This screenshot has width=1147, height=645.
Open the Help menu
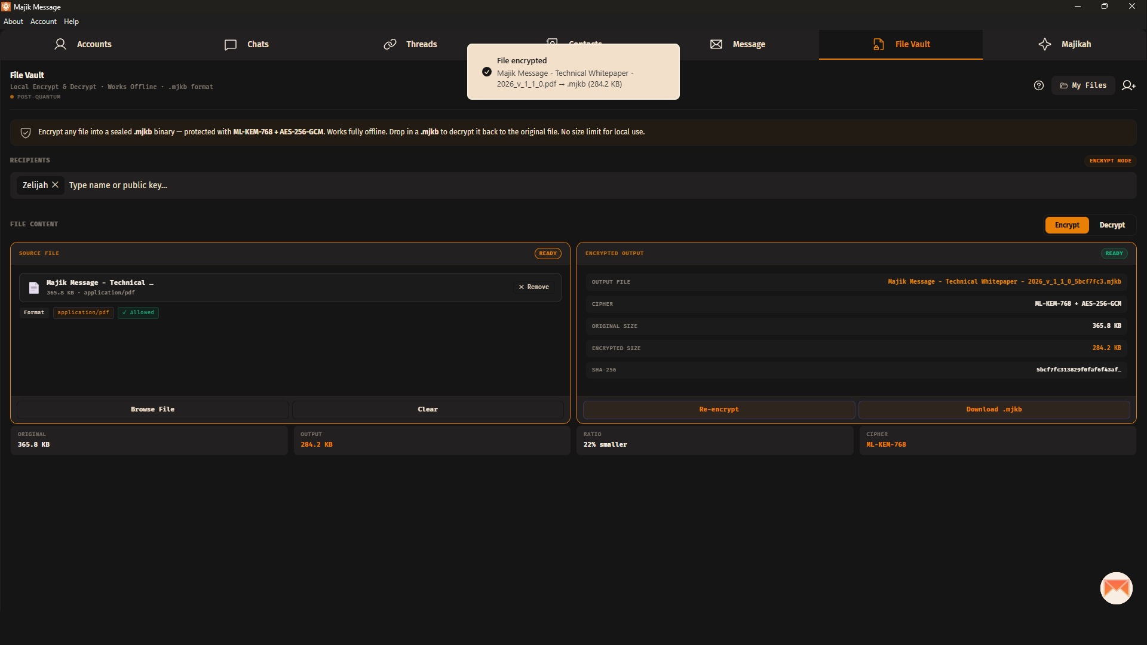71,21
